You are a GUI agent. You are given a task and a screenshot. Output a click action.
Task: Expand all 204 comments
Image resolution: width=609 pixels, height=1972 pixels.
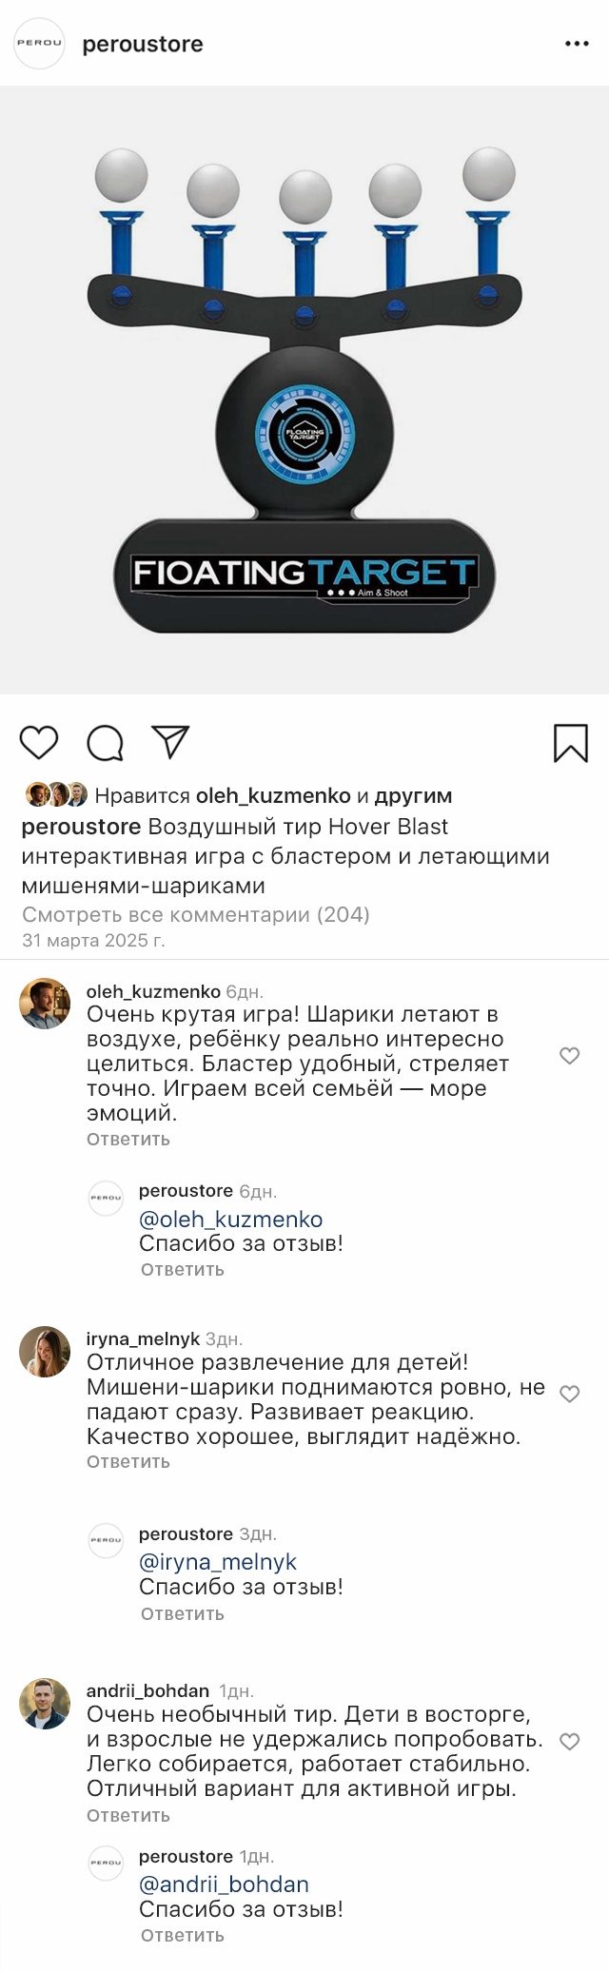(195, 915)
